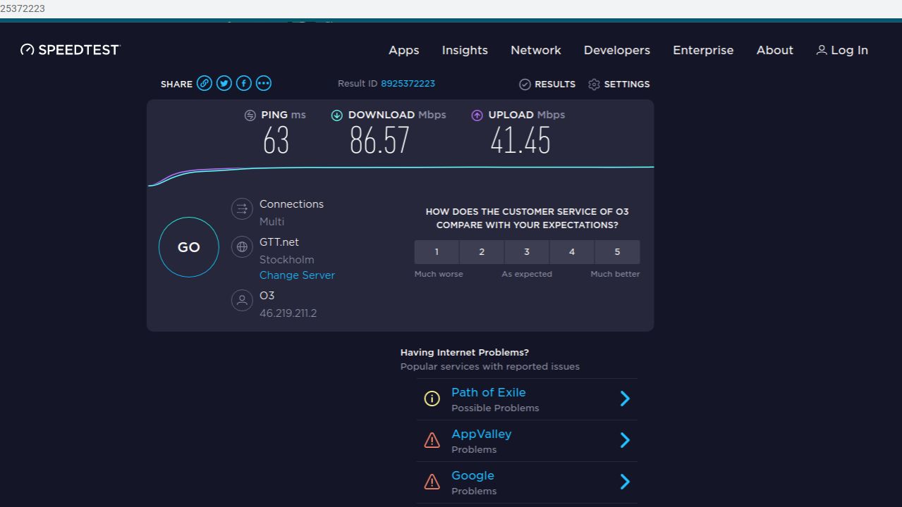
Task: Click the Ping icon
Action: (x=250, y=115)
